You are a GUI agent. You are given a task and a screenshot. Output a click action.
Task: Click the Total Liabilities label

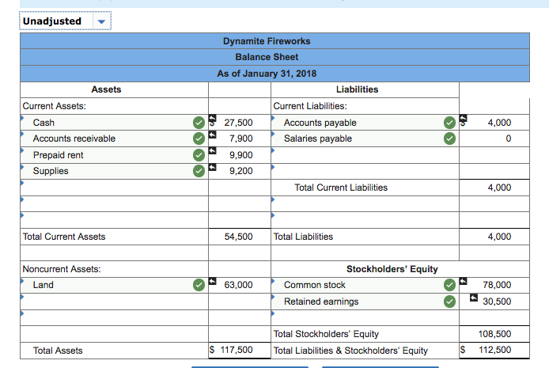point(303,237)
